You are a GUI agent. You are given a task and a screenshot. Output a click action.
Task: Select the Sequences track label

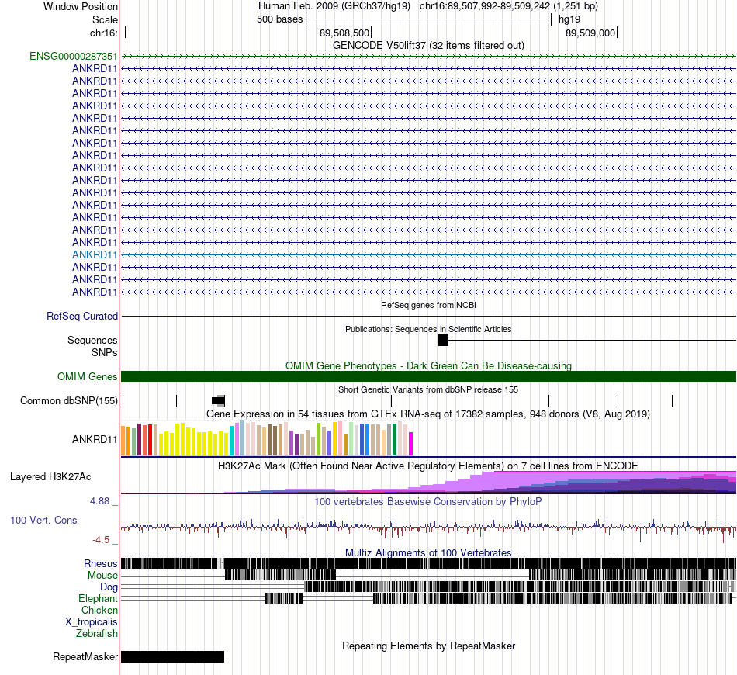tap(92, 341)
